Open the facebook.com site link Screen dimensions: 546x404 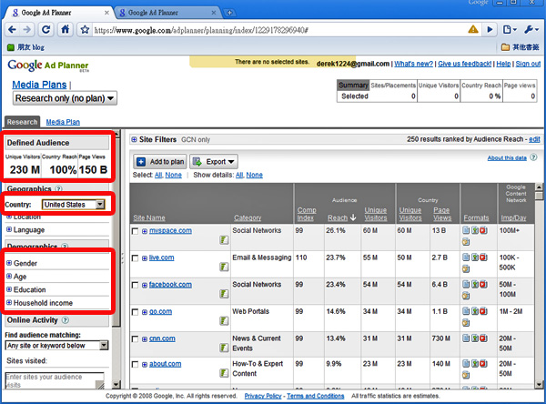pyautogui.click(x=170, y=285)
